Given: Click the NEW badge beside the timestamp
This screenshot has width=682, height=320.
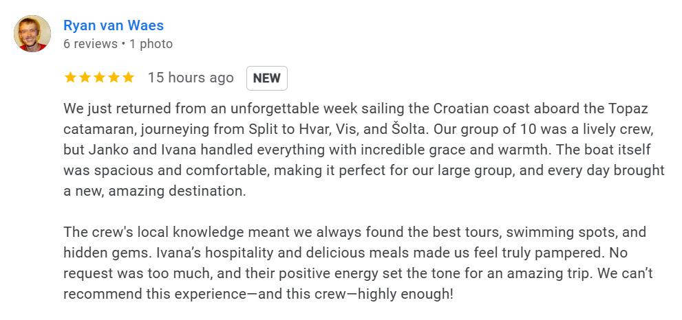Looking at the screenshot, I should [x=267, y=78].
